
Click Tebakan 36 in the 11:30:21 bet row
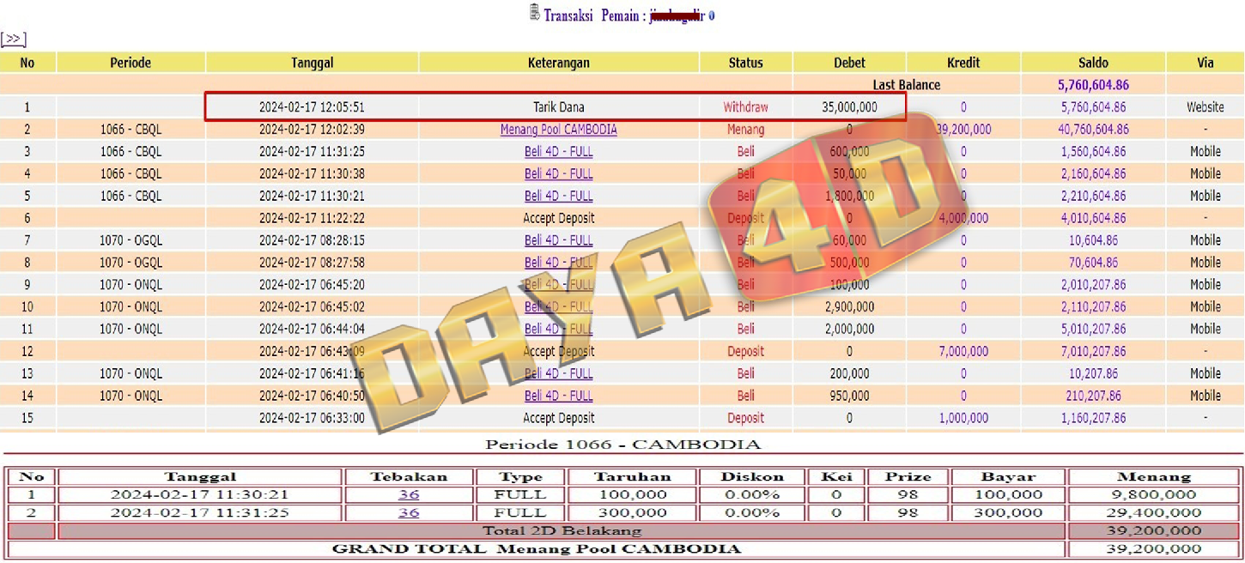tap(408, 494)
